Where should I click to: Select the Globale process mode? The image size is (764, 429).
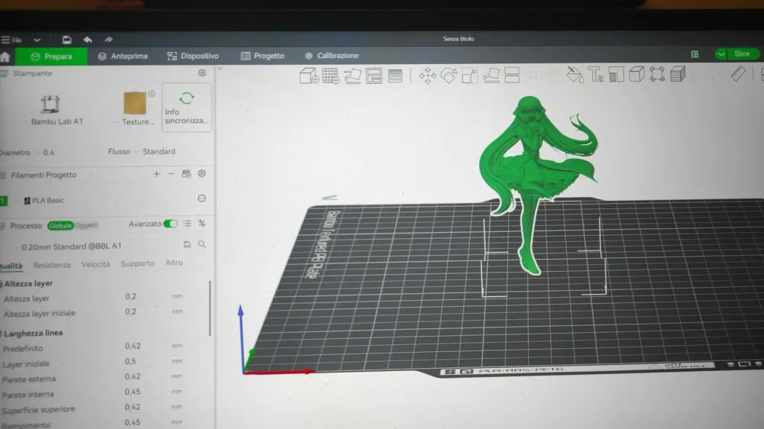click(x=60, y=225)
